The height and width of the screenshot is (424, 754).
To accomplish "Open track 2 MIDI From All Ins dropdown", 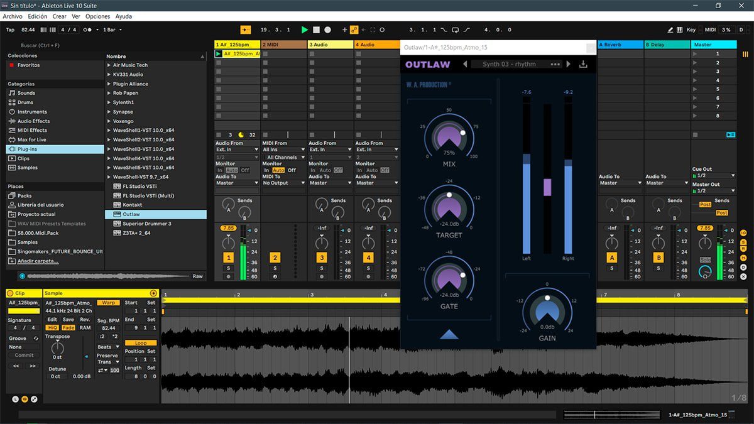I will pyautogui.click(x=283, y=149).
